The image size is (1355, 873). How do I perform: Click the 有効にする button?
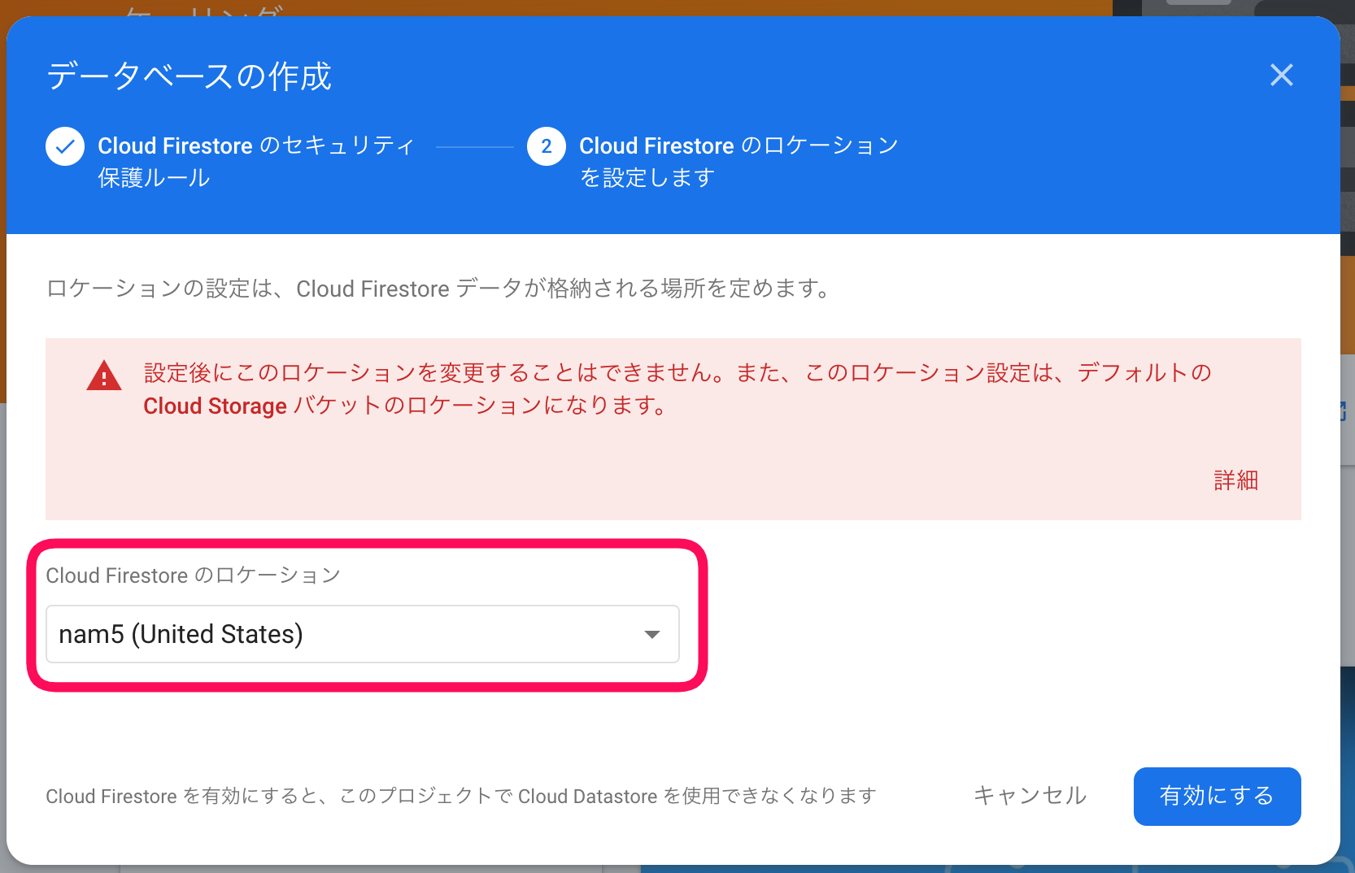point(1217,796)
